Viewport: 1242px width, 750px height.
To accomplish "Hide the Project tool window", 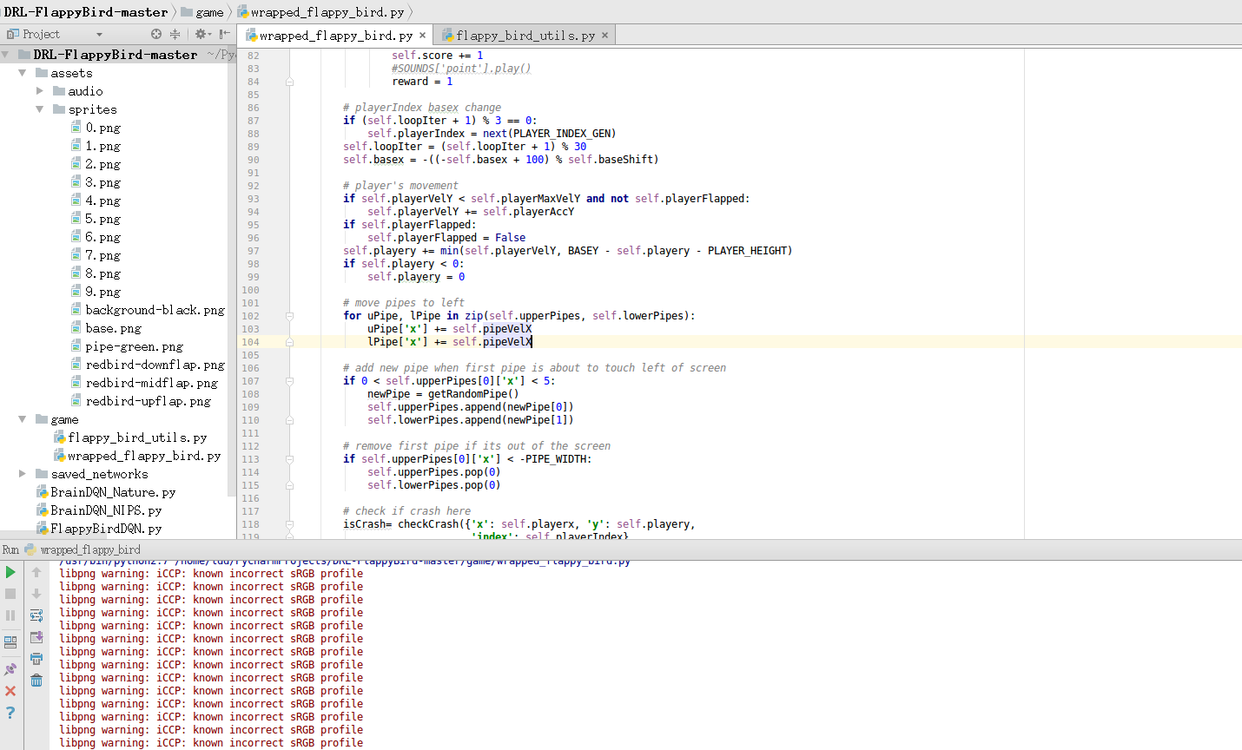I will [x=225, y=34].
